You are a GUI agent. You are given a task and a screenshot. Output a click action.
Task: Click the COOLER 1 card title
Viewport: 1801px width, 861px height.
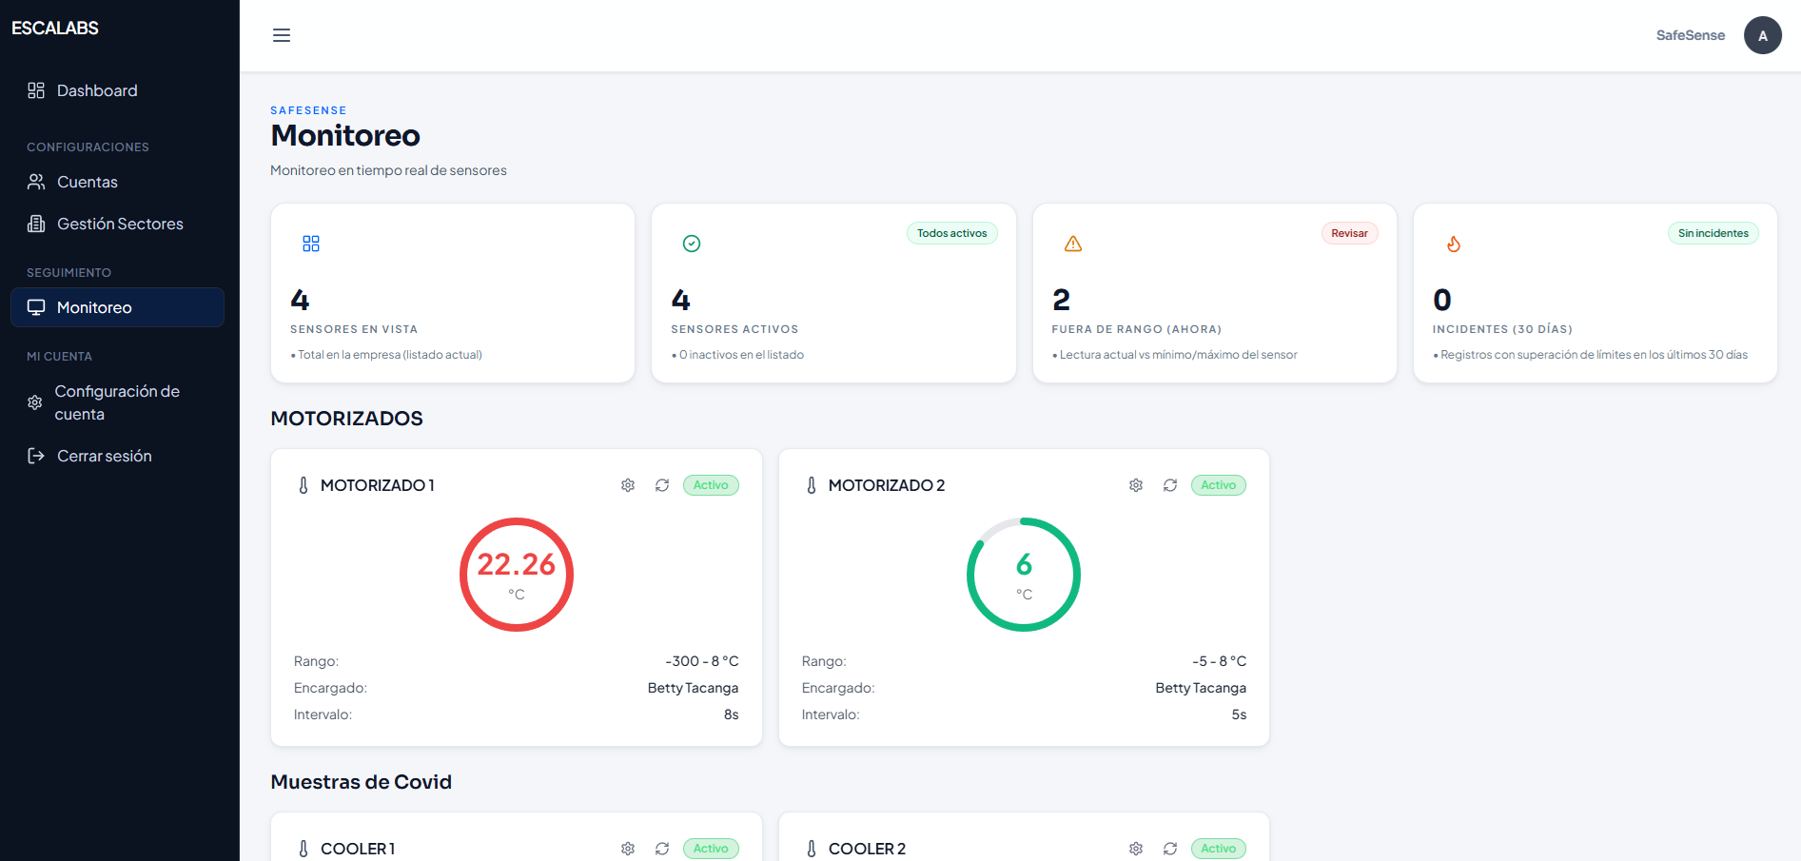pyautogui.click(x=358, y=849)
